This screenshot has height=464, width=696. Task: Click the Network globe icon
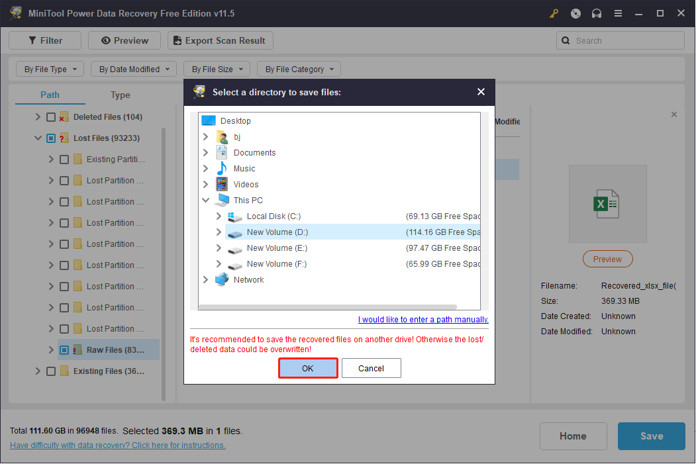point(221,279)
